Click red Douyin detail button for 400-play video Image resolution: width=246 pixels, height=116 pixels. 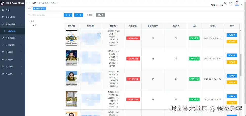(x=133, y=79)
